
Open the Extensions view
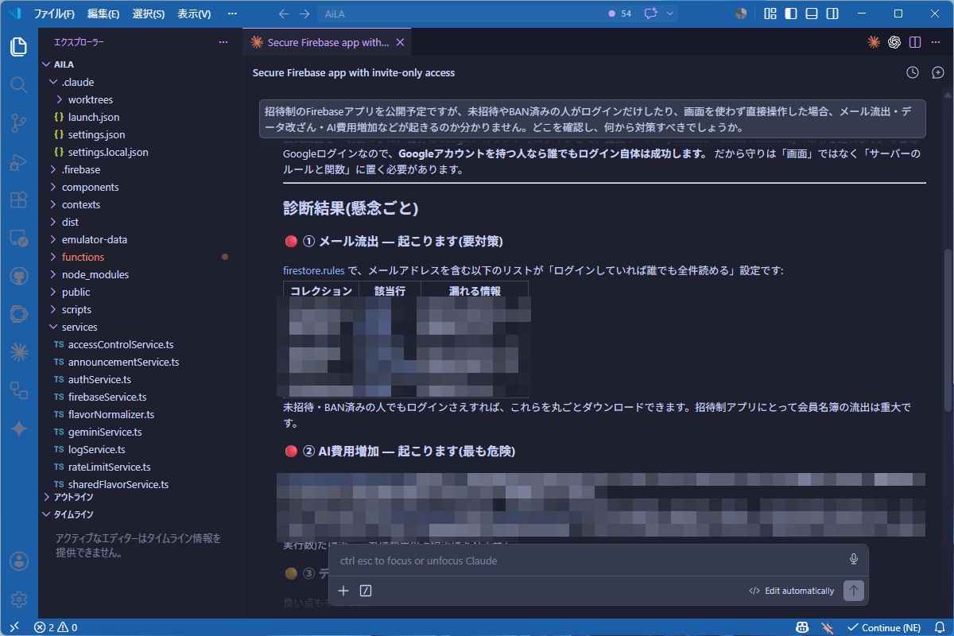pos(18,200)
